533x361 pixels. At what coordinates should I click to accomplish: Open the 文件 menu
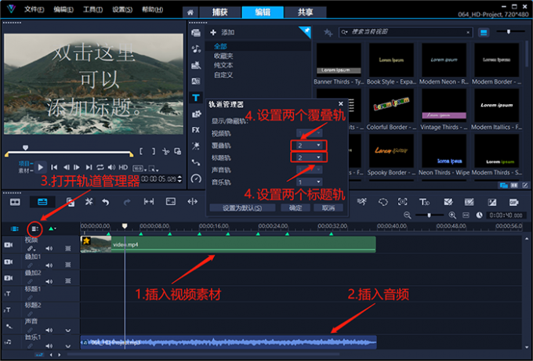(34, 9)
